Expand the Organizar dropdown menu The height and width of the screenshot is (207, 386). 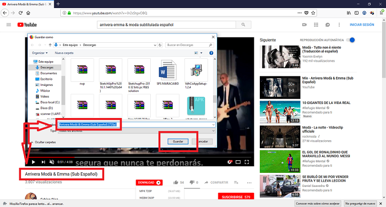(x=40, y=53)
